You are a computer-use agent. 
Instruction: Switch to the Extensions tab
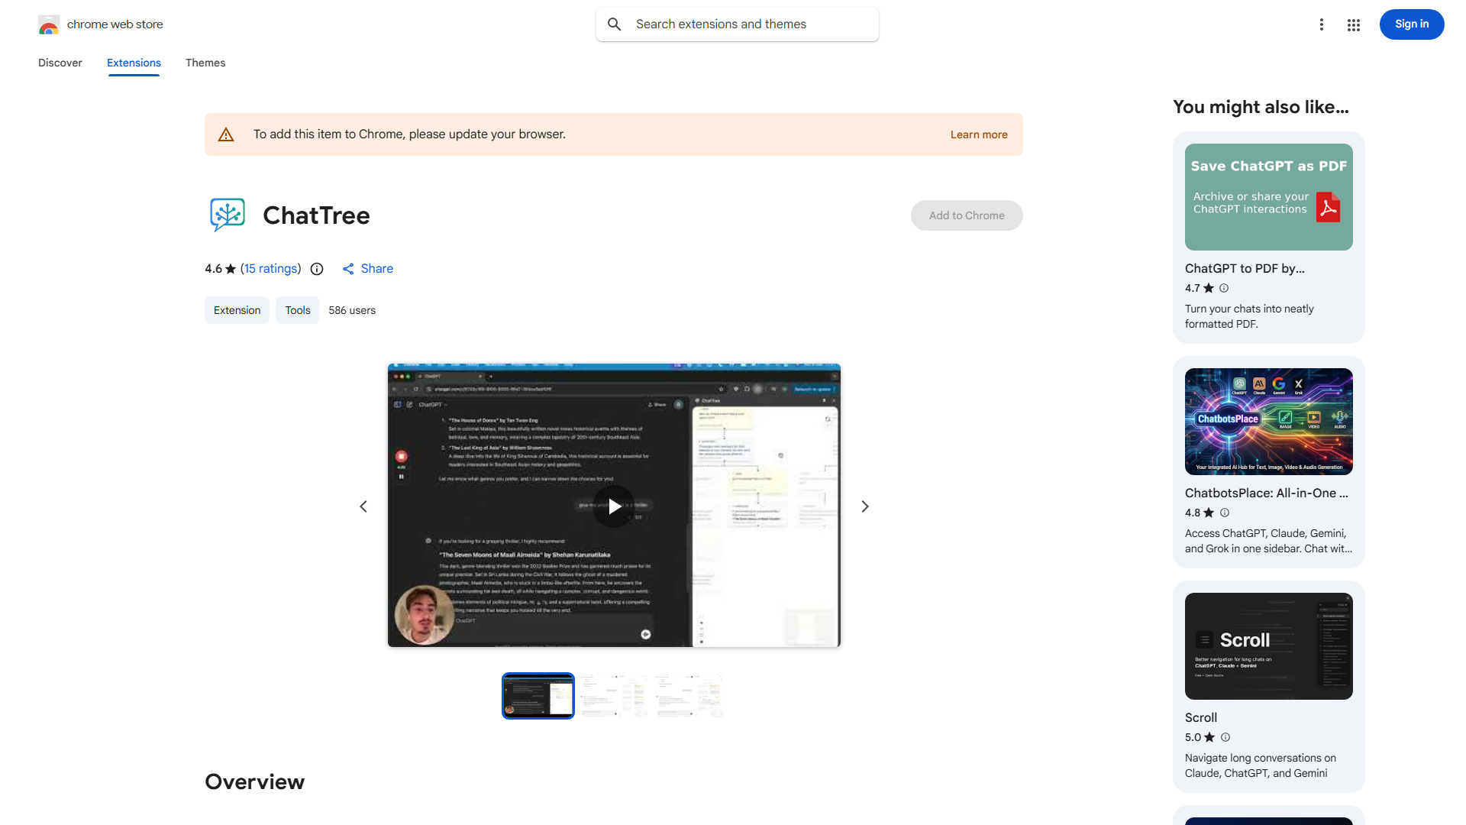pos(133,63)
